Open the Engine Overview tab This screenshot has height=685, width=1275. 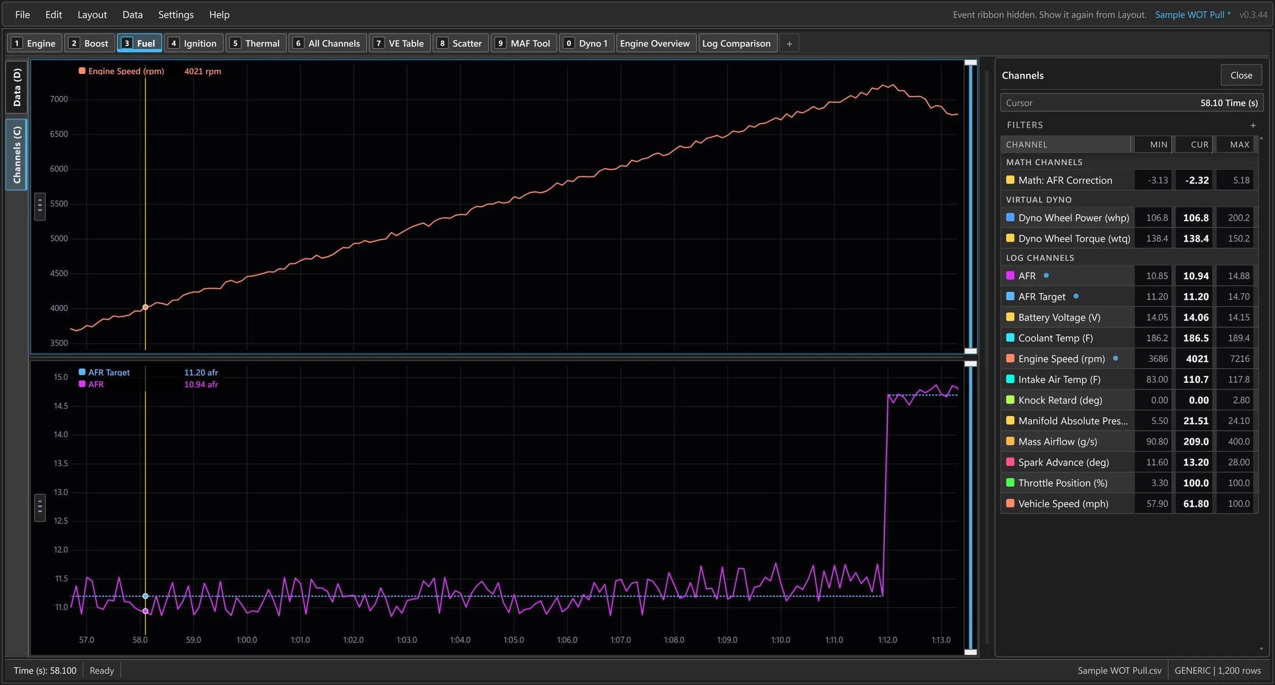[x=655, y=43]
